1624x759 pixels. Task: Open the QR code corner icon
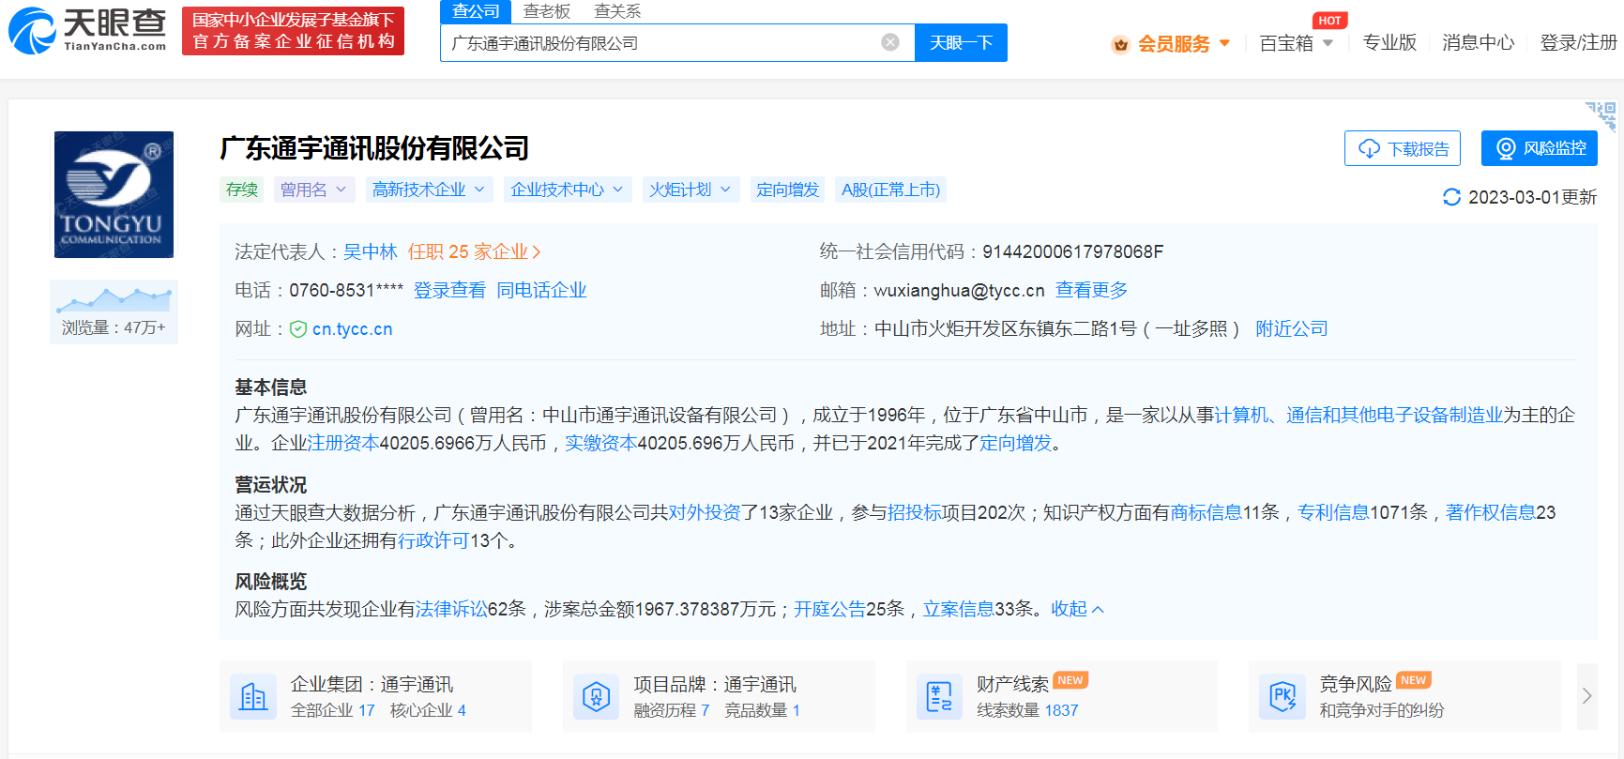tap(1601, 116)
